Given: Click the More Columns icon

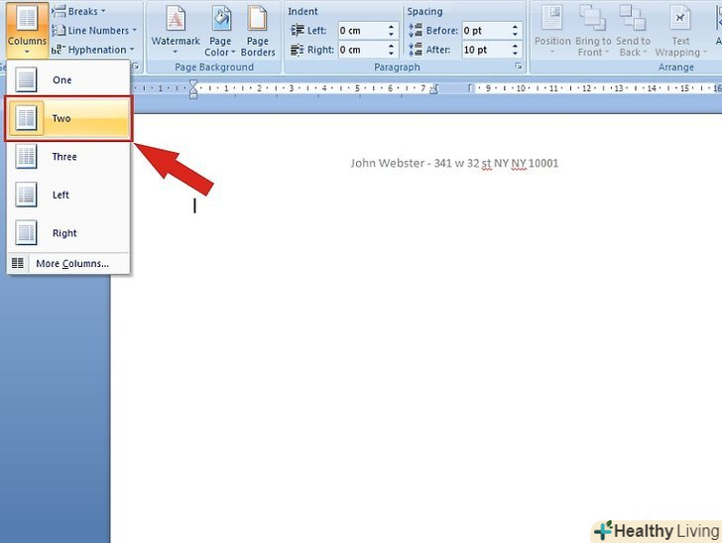Looking at the screenshot, I should point(18,263).
